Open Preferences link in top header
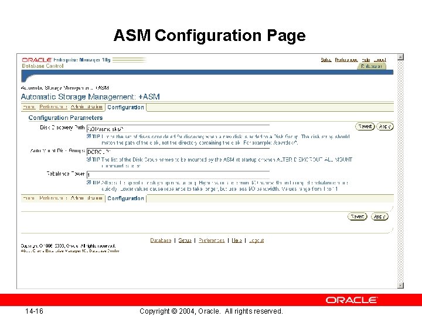Image resolution: width=422 pixels, height=316 pixels. tap(346, 60)
